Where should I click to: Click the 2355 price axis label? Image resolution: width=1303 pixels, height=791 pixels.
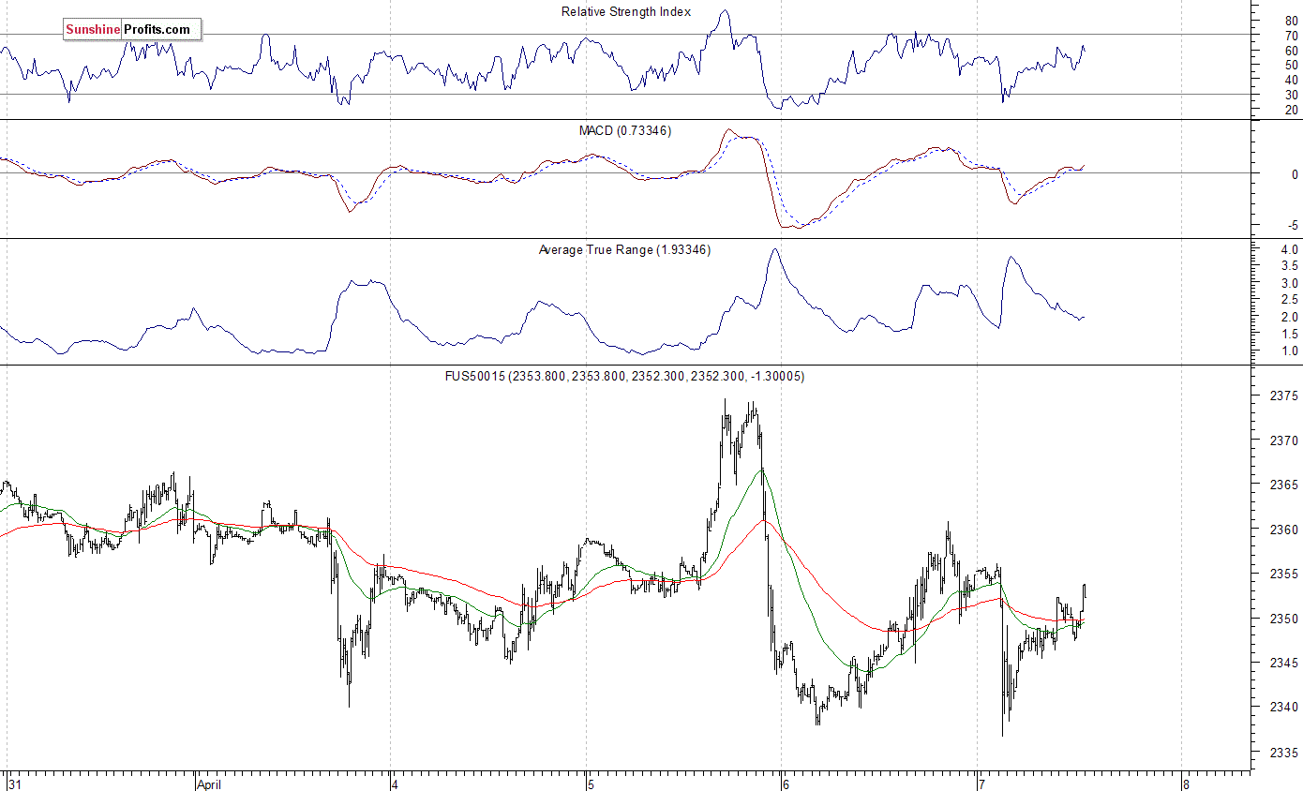coord(1283,574)
